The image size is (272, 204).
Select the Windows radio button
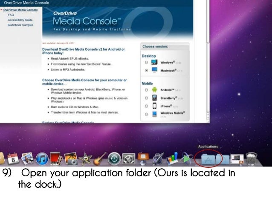pyautogui.click(x=146, y=62)
